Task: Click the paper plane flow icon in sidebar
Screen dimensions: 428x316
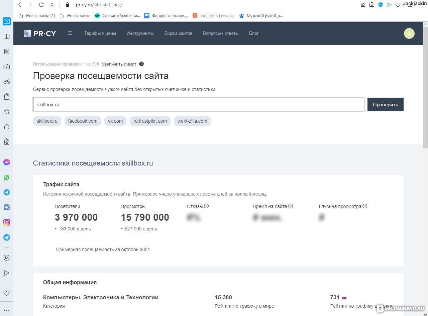Action: (7, 273)
